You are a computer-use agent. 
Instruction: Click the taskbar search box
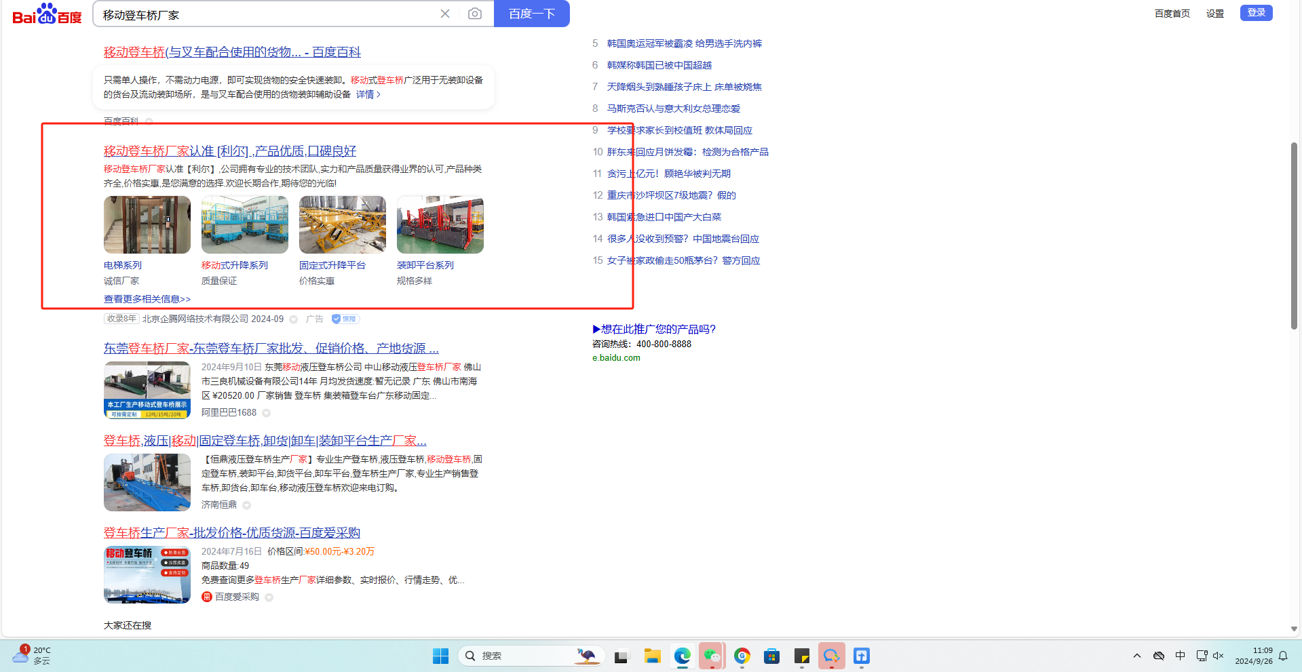pos(531,656)
